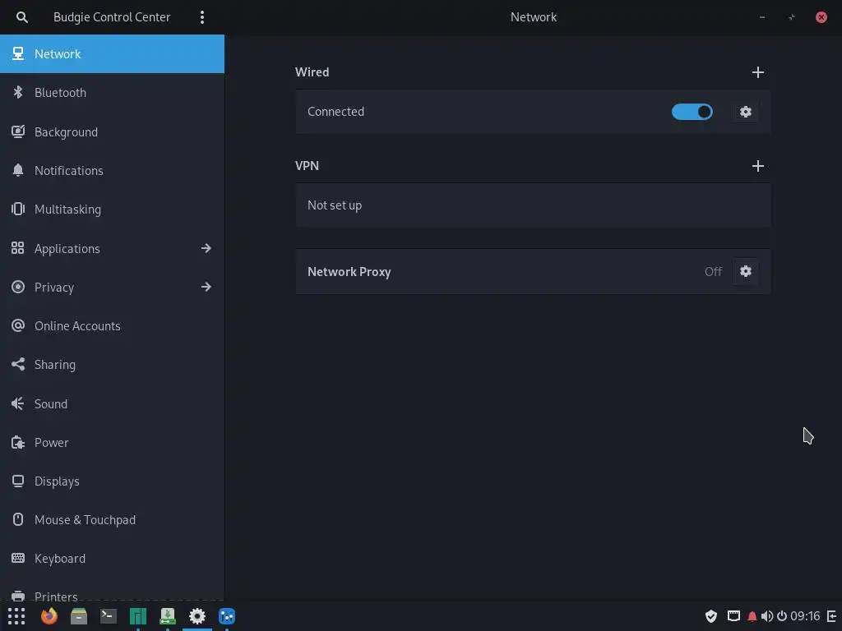Open the red notification bell in tray
The image size is (842, 631).
[752, 616]
